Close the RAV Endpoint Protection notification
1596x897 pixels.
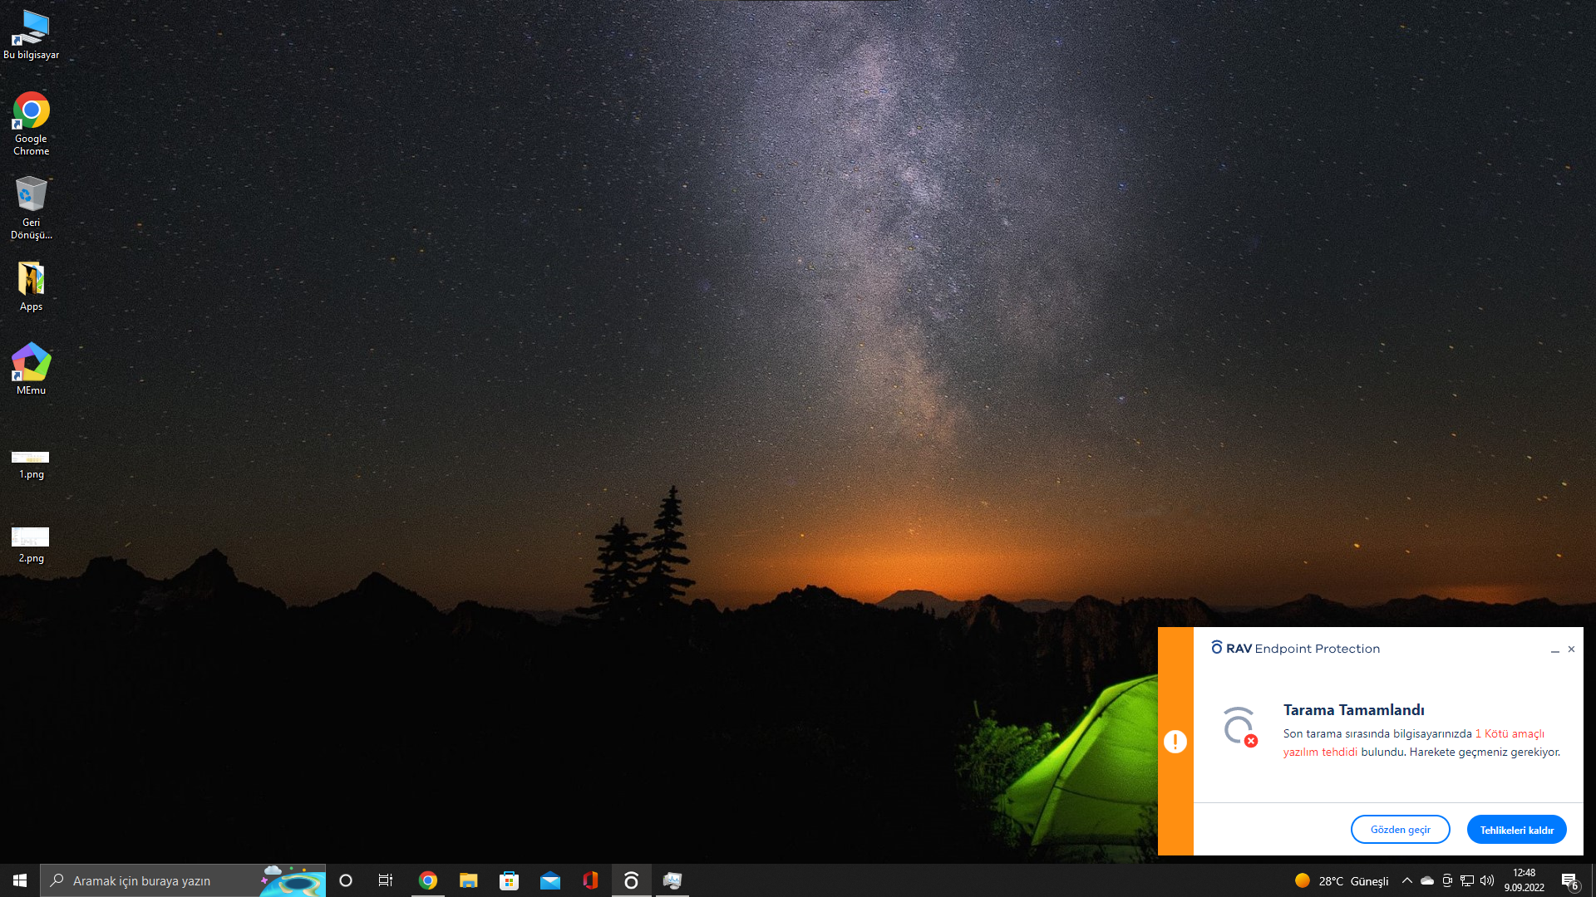pyautogui.click(x=1571, y=649)
